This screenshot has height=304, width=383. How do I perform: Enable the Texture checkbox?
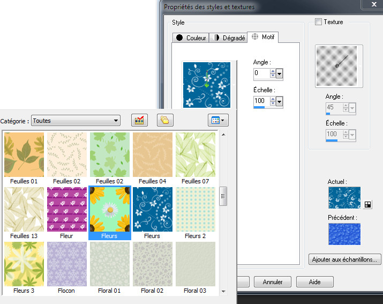(319, 22)
